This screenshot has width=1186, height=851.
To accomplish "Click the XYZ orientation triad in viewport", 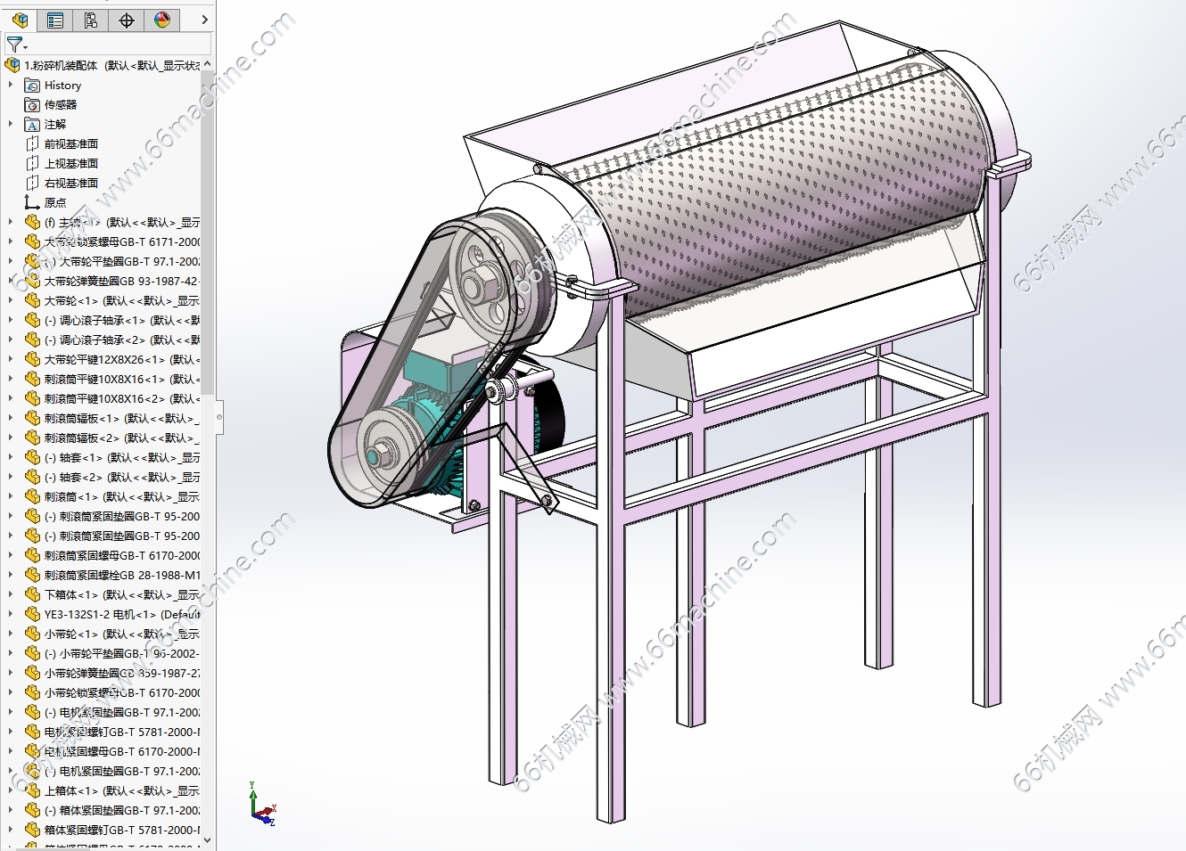I will (x=262, y=804).
